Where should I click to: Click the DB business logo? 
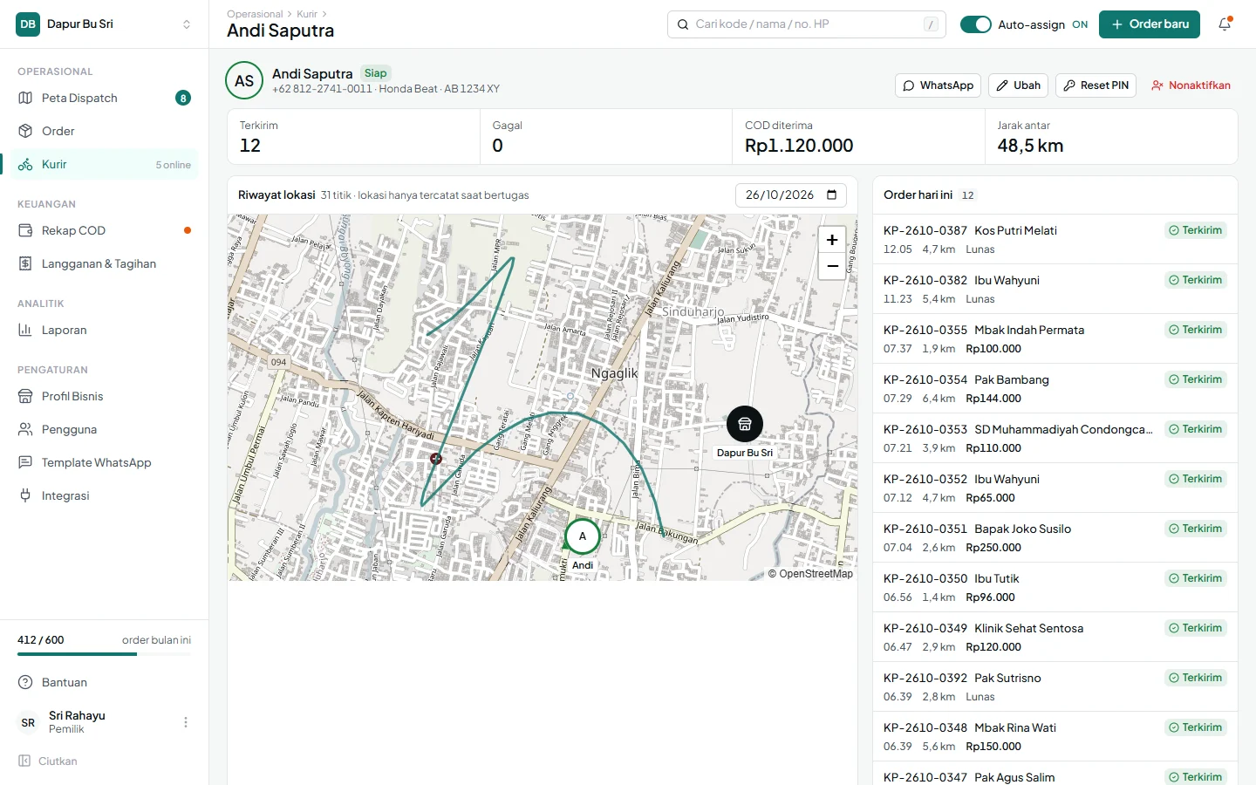click(28, 24)
